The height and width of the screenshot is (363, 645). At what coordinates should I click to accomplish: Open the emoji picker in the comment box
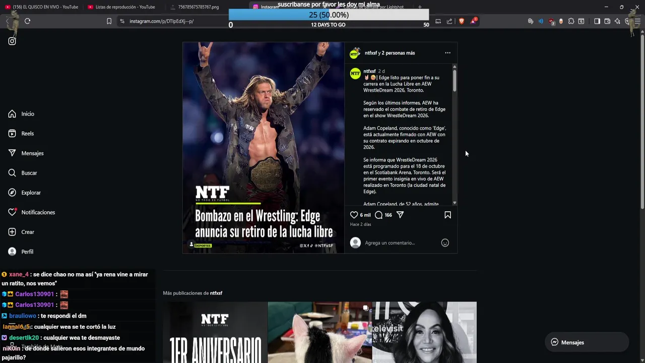(445, 243)
